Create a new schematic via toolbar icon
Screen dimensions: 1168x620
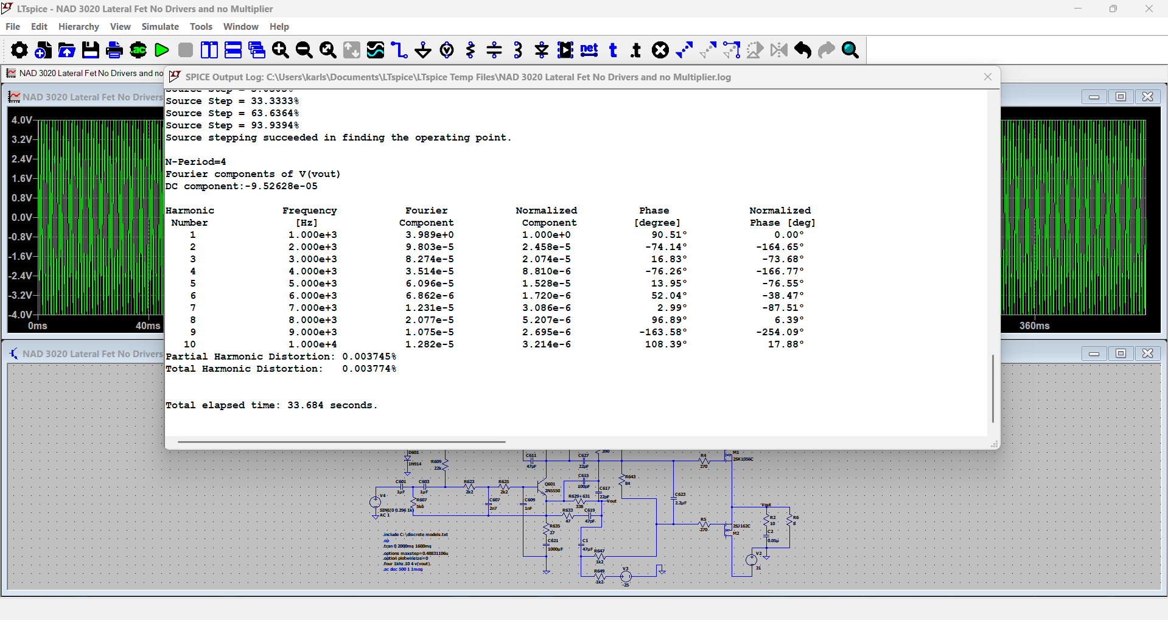pos(43,50)
